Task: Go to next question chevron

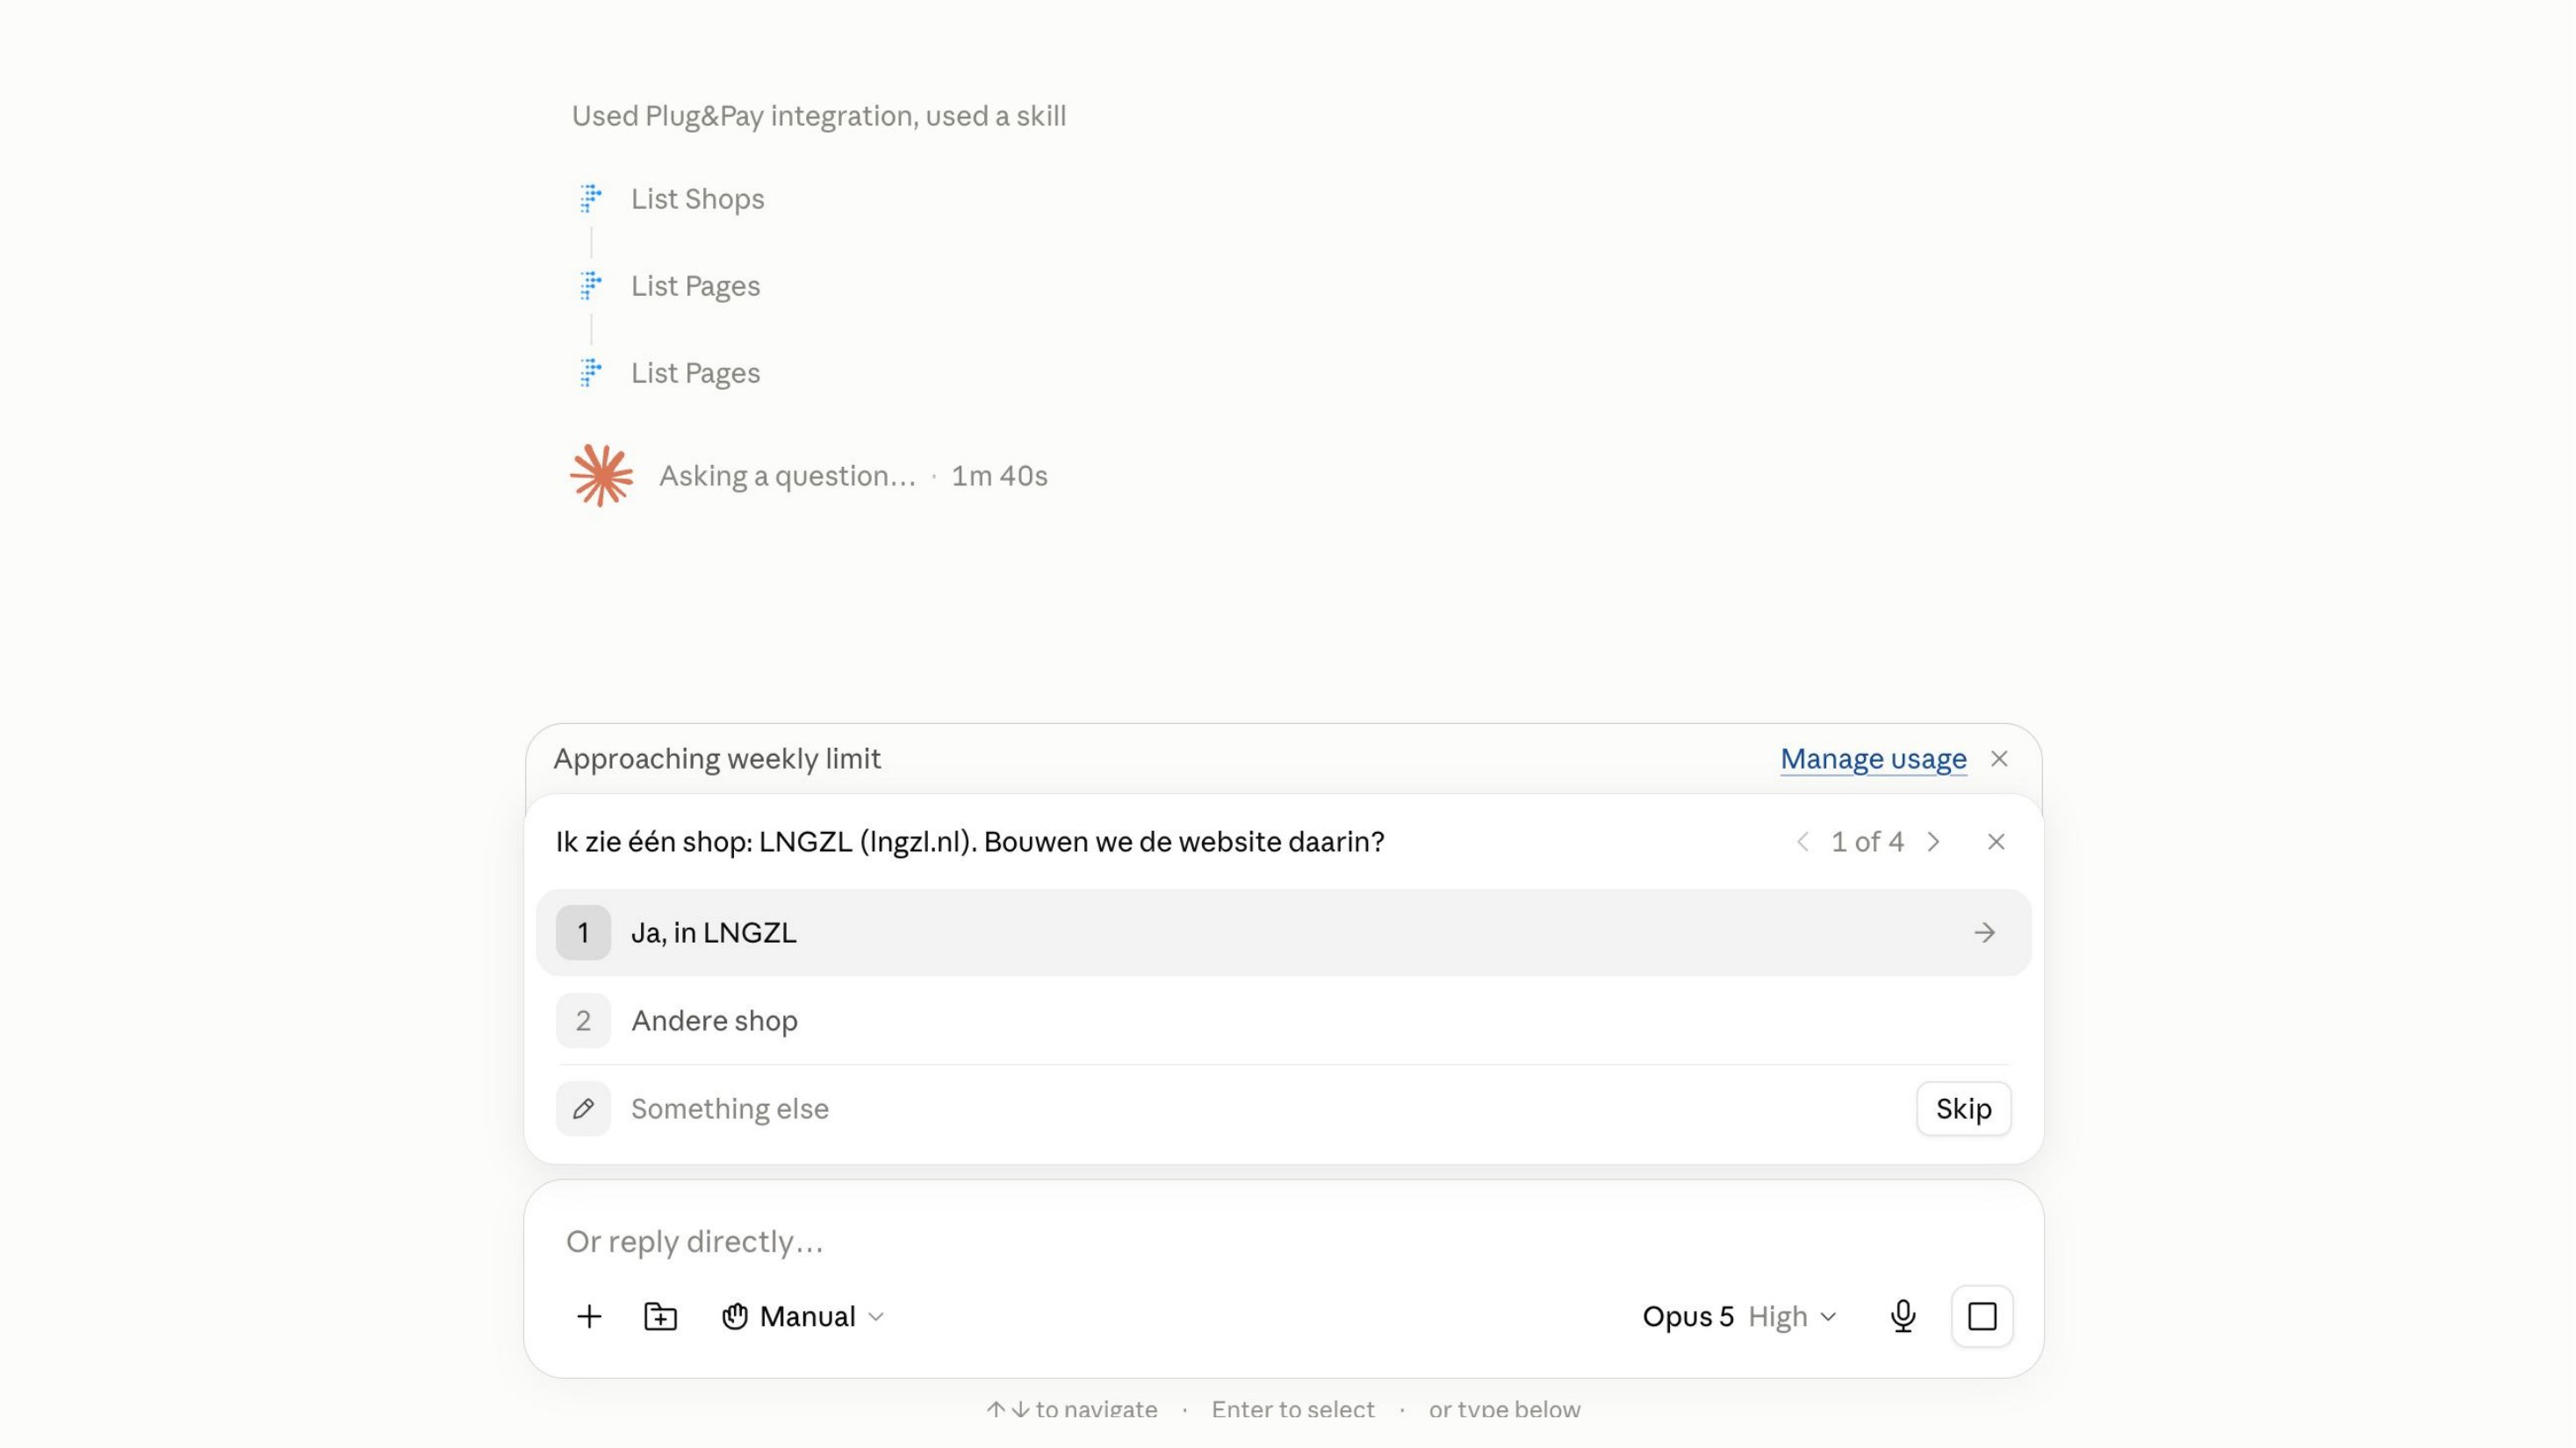Action: point(1933,842)
